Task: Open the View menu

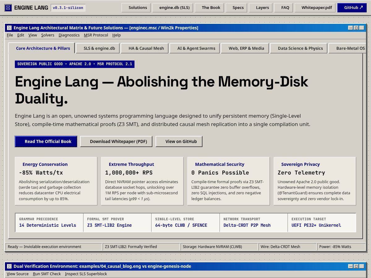Action: (33, 35)
